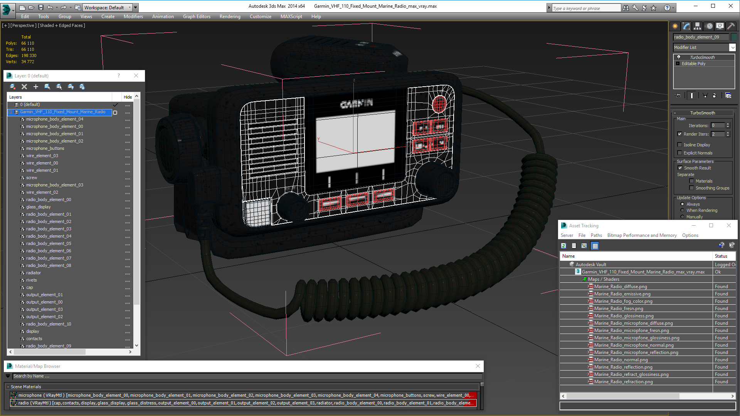Screen dimensions: 740x416
Task: Enable Separate by Materials checkbox
Action: [691, 181]
